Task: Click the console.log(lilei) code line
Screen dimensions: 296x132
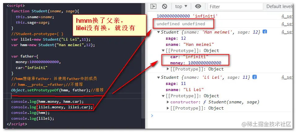Action: (33, 118)
